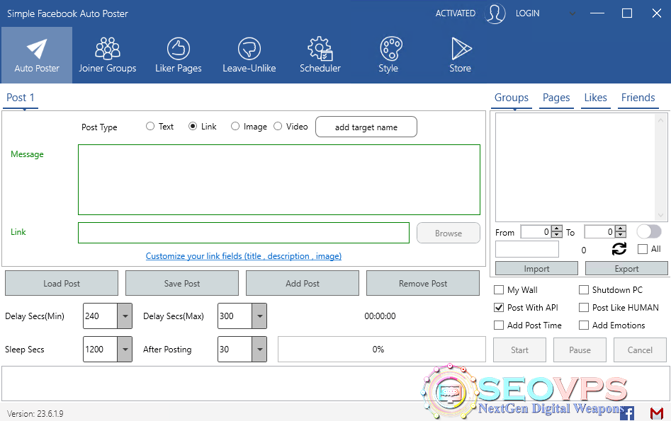Switch to the Groups tab

click(x=512, y=98)
